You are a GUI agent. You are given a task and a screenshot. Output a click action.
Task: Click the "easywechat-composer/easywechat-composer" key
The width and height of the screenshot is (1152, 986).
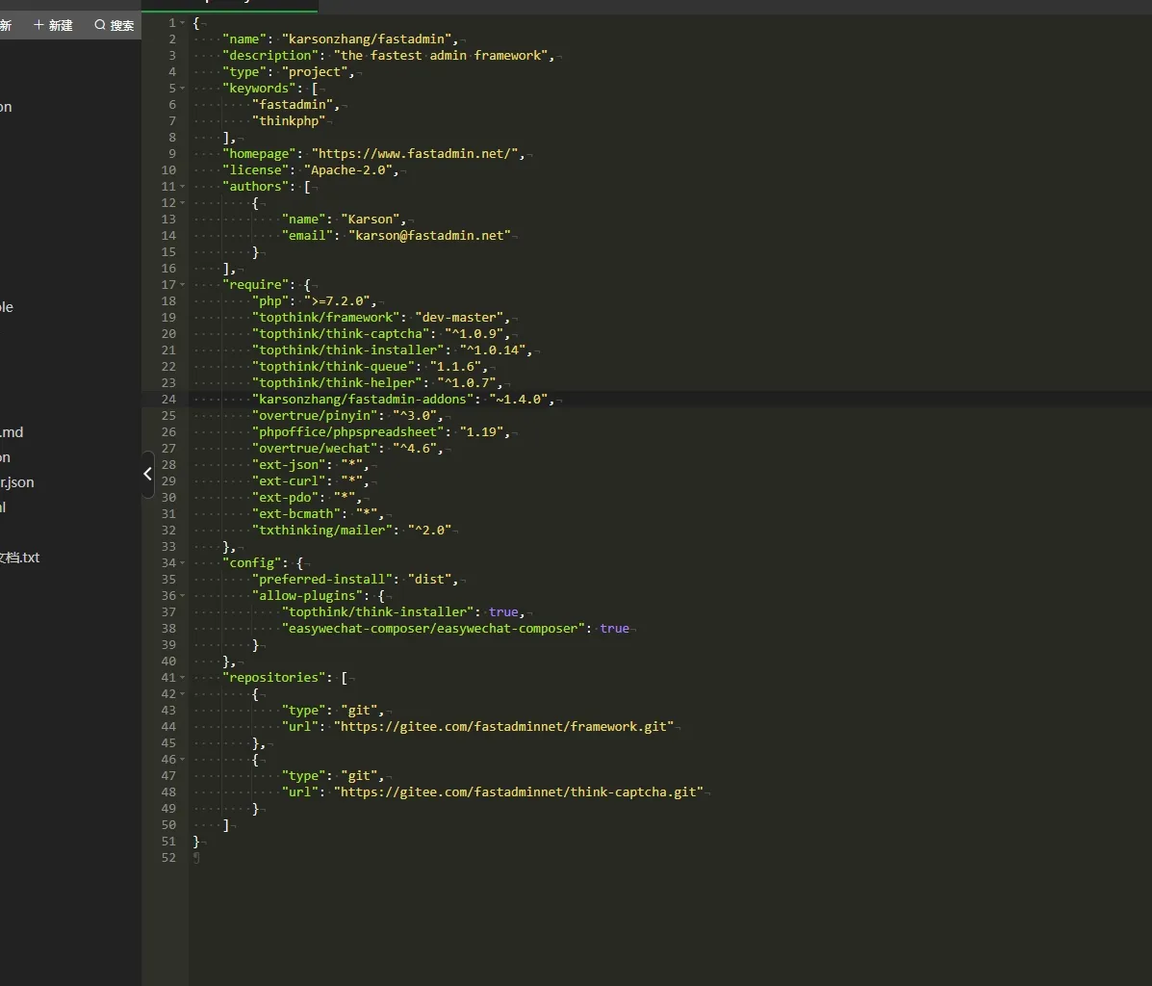[x=433, y=629]
